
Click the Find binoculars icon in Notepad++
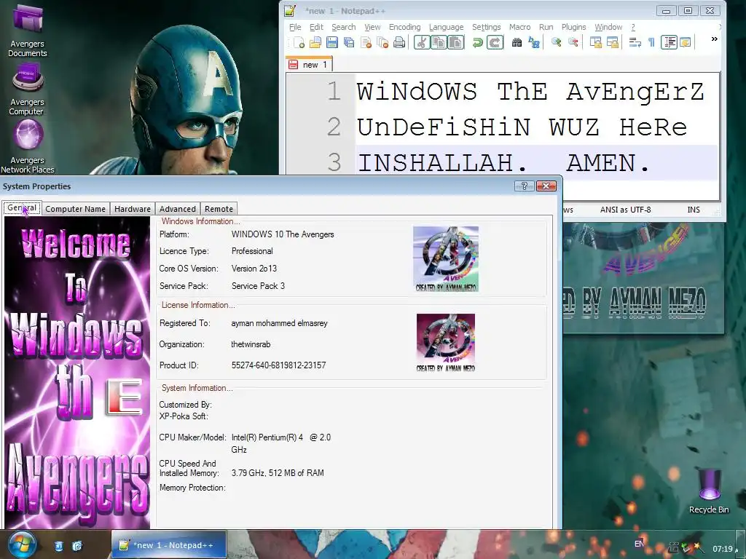click(x=517, y=43)
